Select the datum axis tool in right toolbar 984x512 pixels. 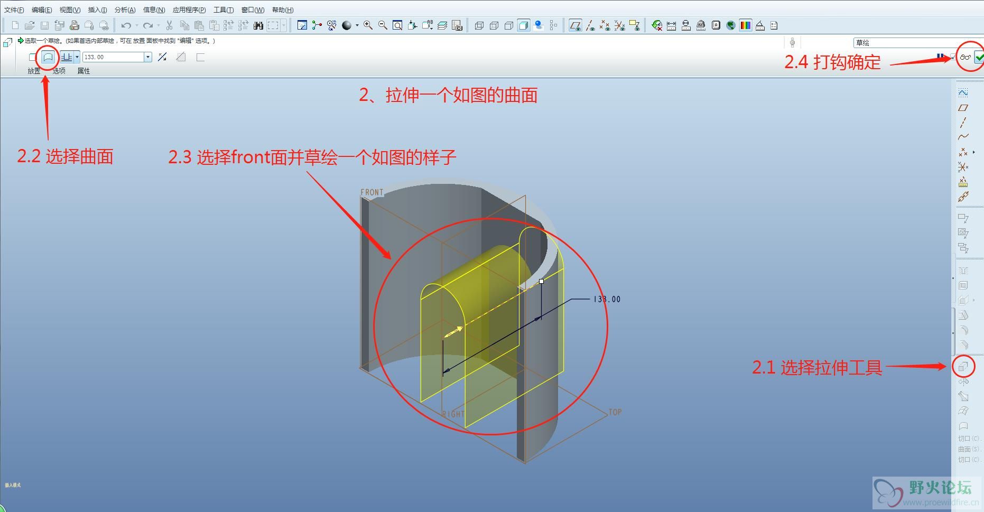pos(963,123)
